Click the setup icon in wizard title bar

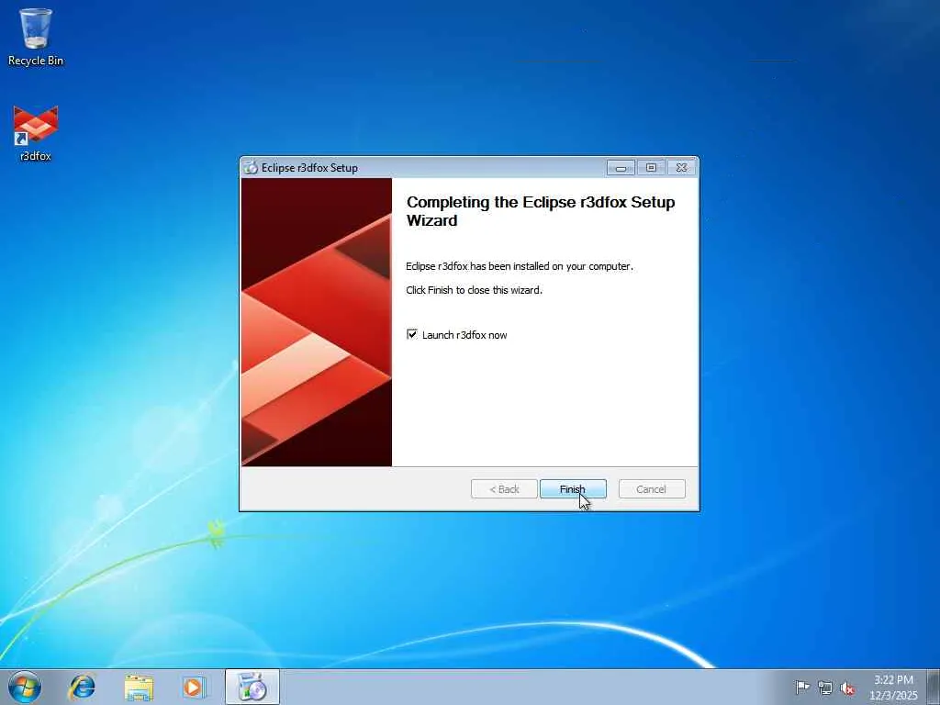(251, 168)
